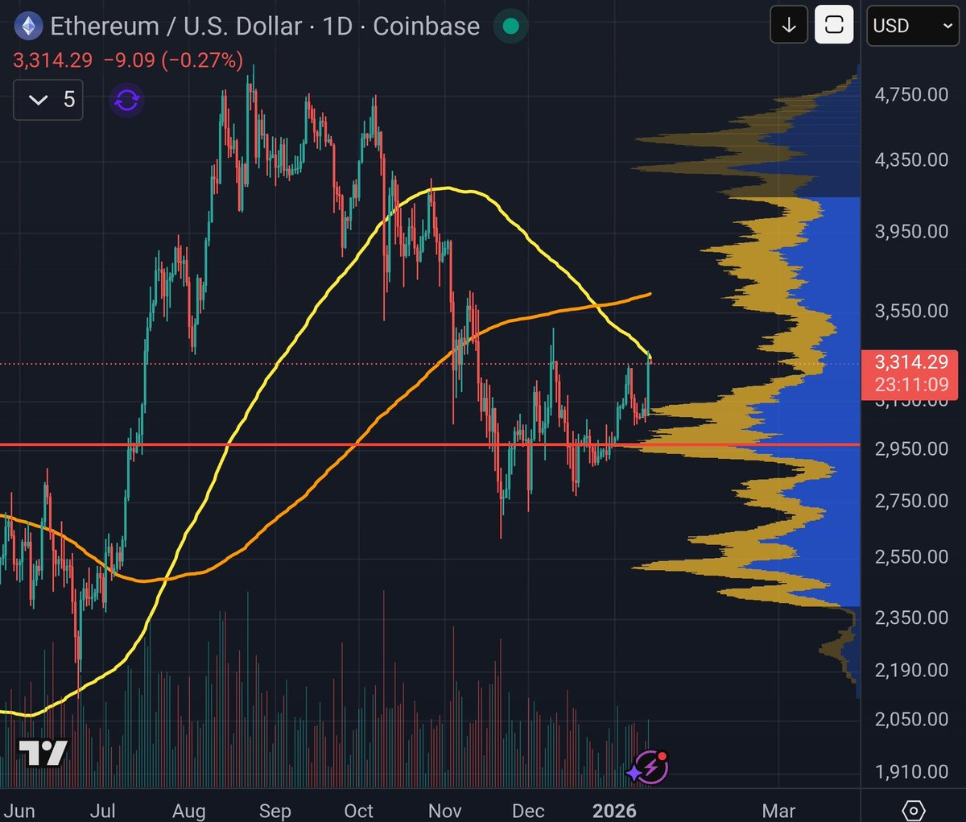The width and height of the screenshot is (966, 822).
Task: Click the green market status dot
Action: [510, 27]
